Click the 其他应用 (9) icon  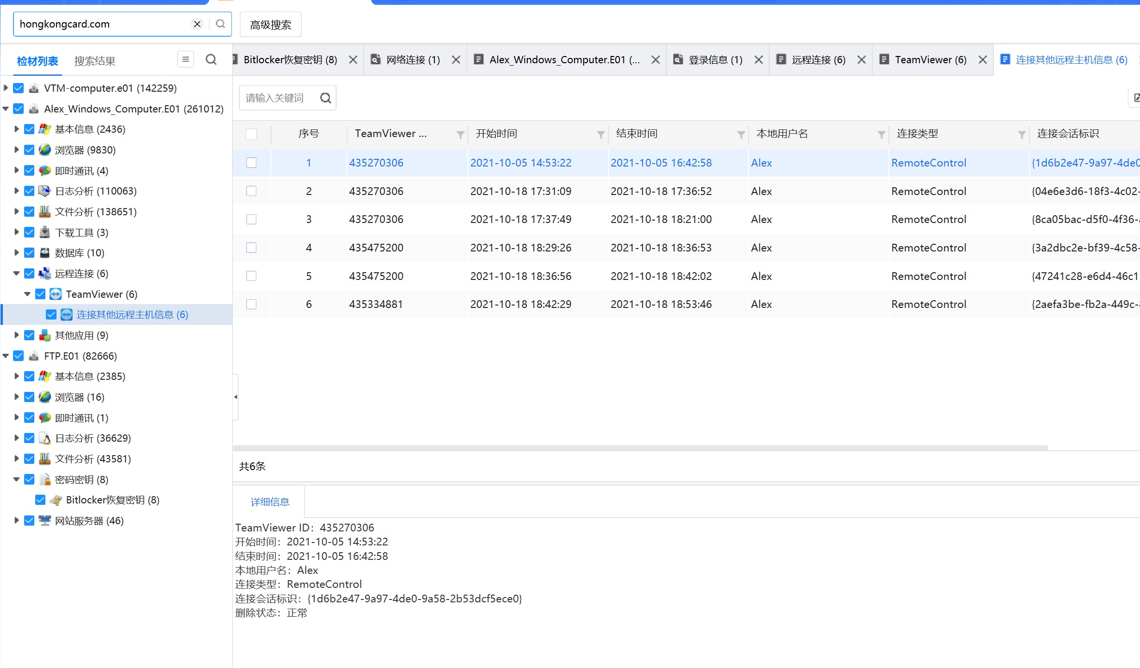44,335
